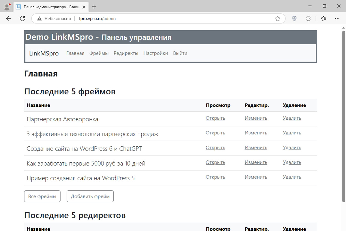Open browser extensions puzzle icon
The width and height of the screenshot is (346, 231).
(308, 19)
